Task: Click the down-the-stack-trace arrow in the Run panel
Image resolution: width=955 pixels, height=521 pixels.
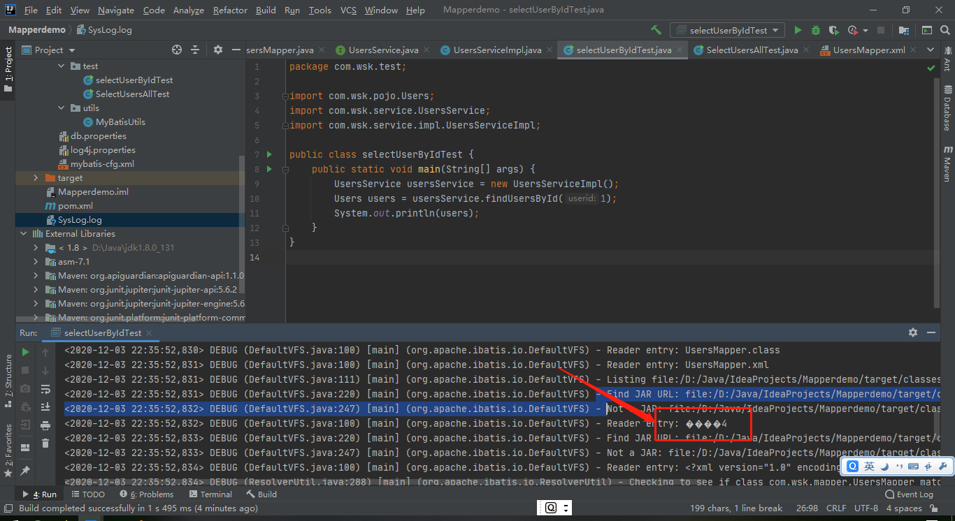Action: point(45,370)
